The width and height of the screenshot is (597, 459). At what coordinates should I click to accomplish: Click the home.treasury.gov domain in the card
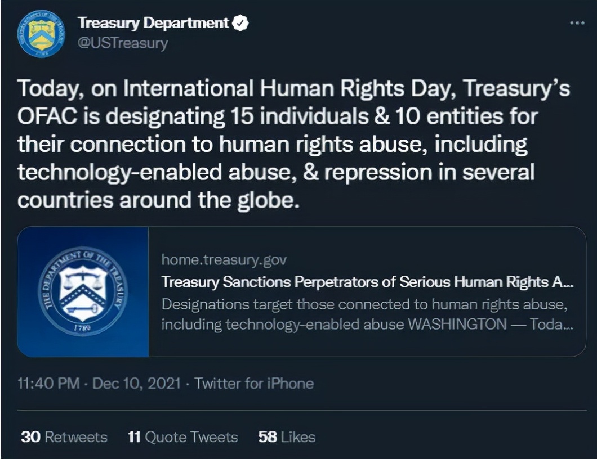[x=224, y=260]
